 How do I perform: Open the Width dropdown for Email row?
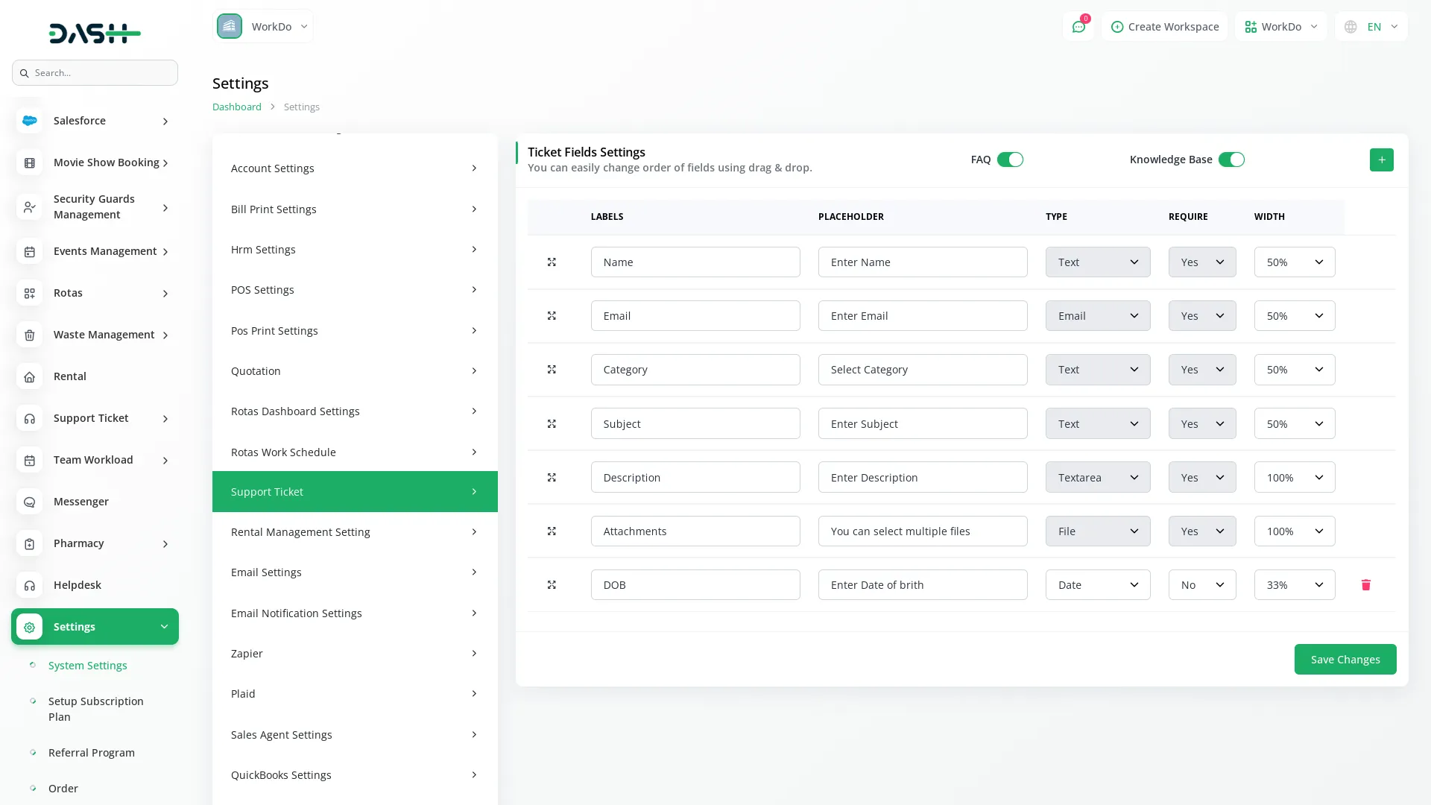[1294, 316]
